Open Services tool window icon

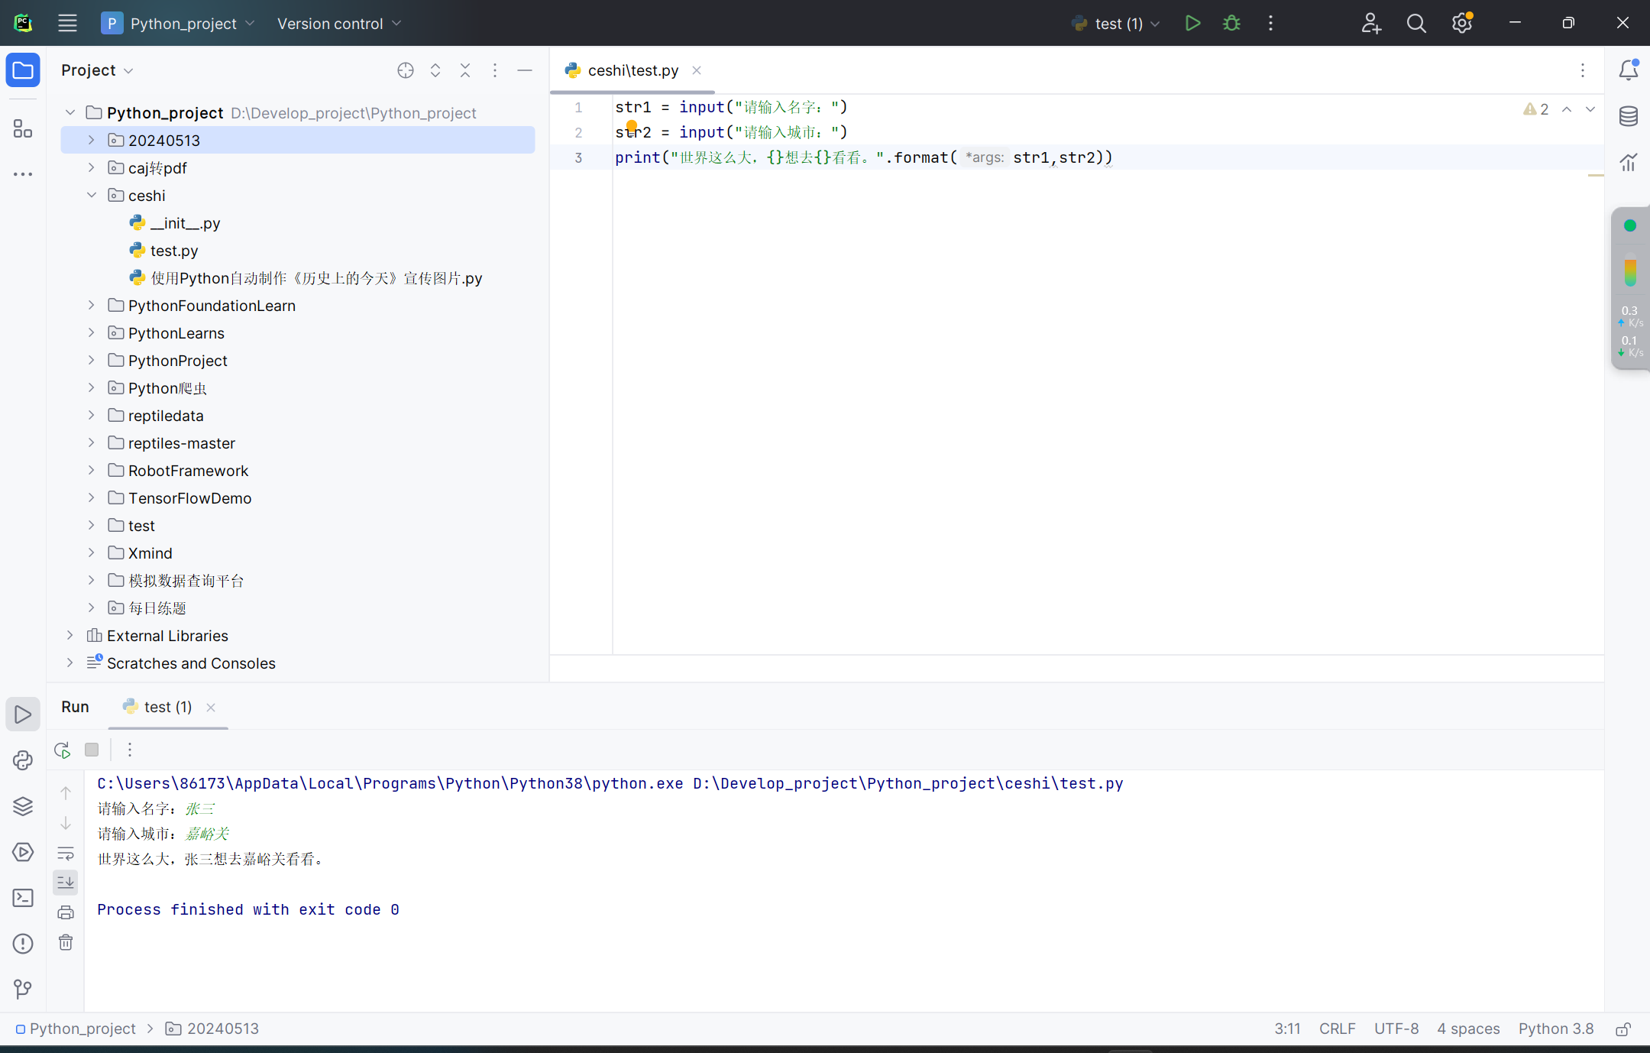(x=23, y=852)
